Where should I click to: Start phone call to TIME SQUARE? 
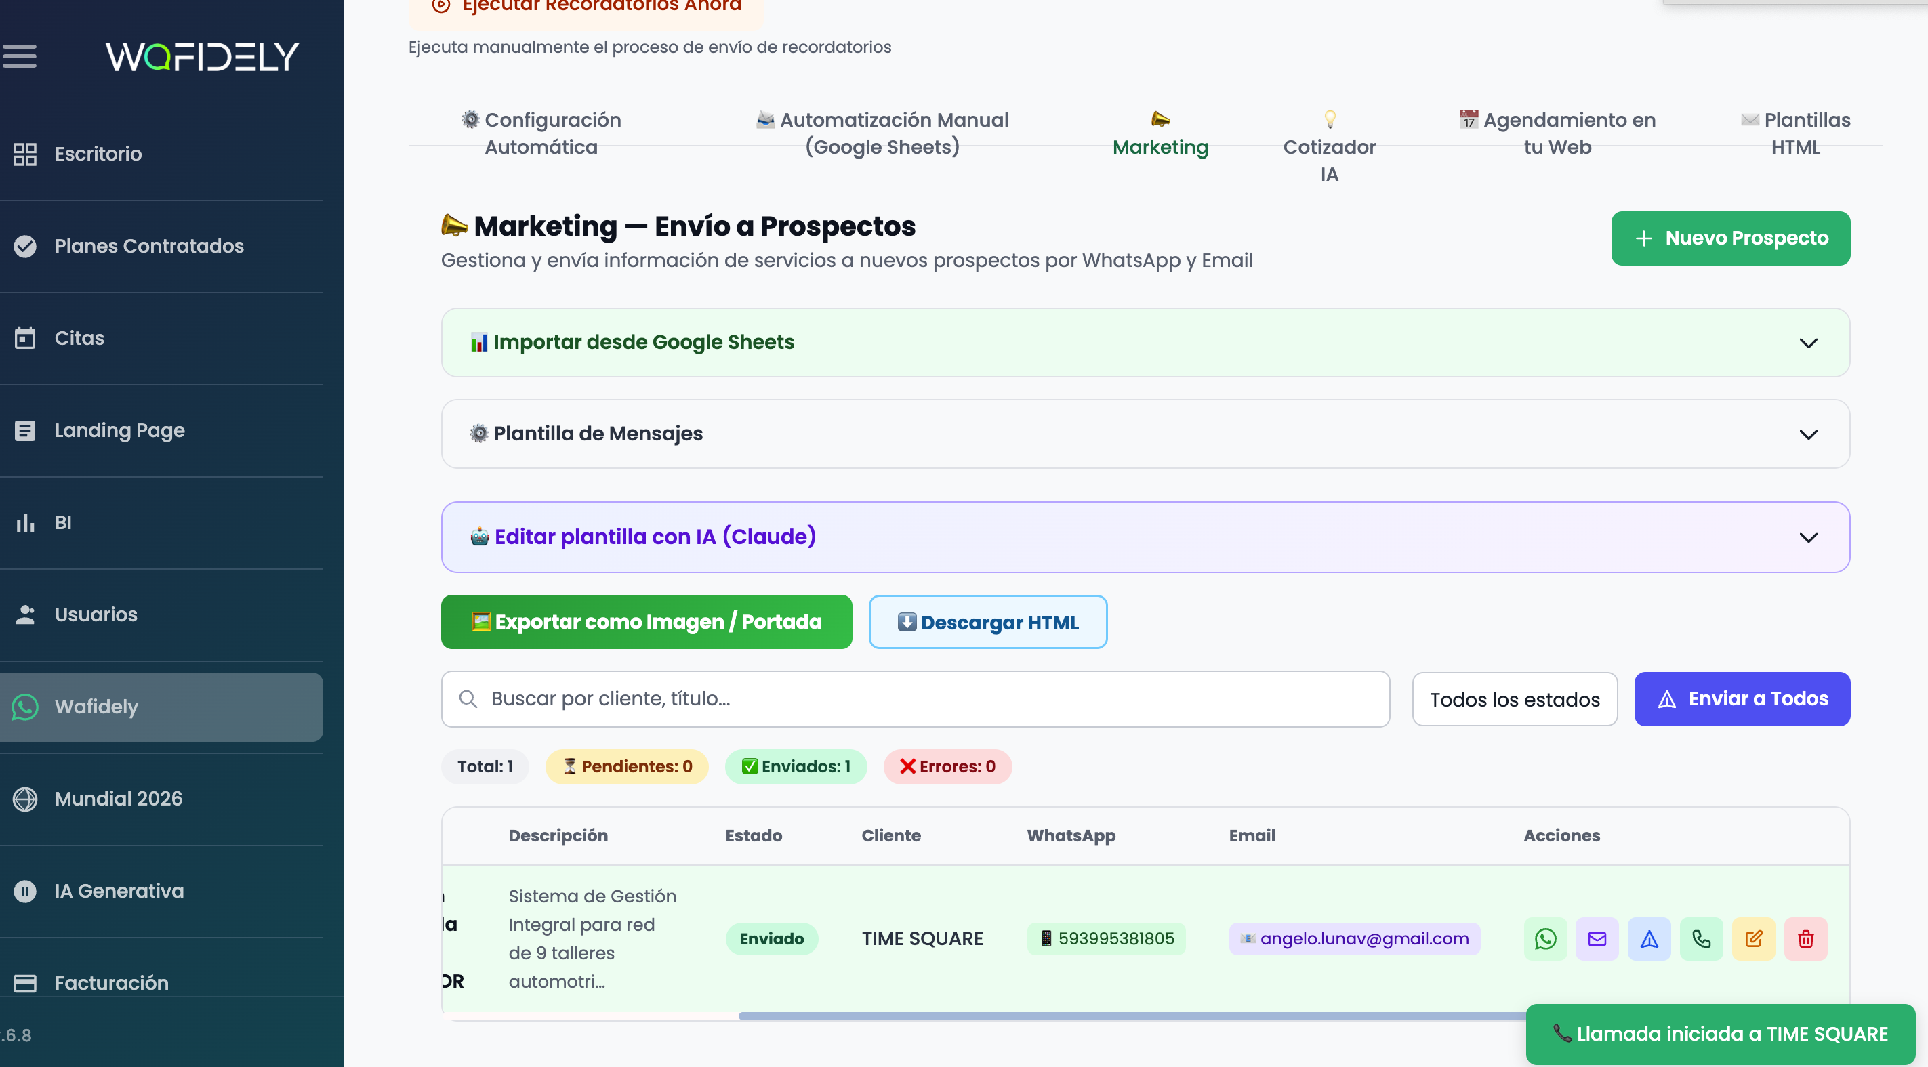(1701, 939)
